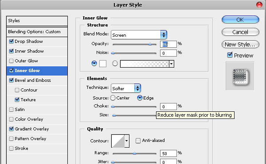The height and width of the screenshot is (164, 266).
Task: Open the Blend Mode dropdown showing Screen
Action: pyautogui.click(x=139, y=35)
